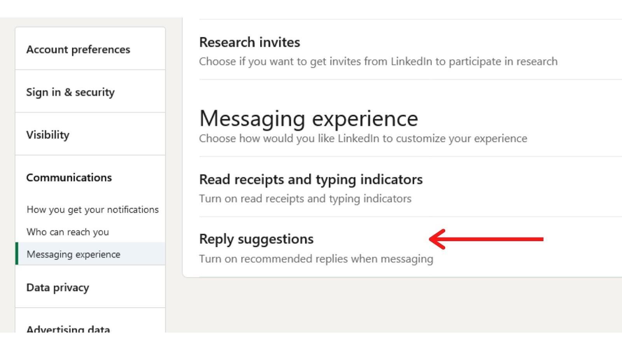Click the large Messaging experience heading
Viewport: 622px width, 350px height.
pos(308,118)
